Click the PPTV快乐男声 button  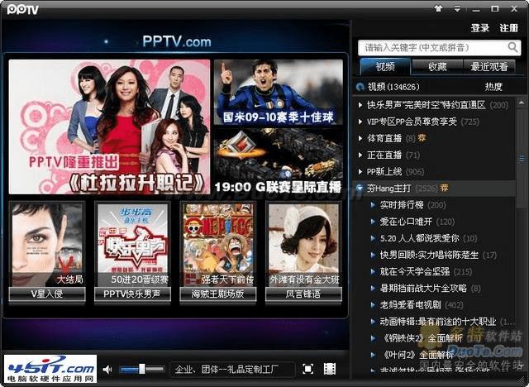pyautogui.click(x=132, y=294)
